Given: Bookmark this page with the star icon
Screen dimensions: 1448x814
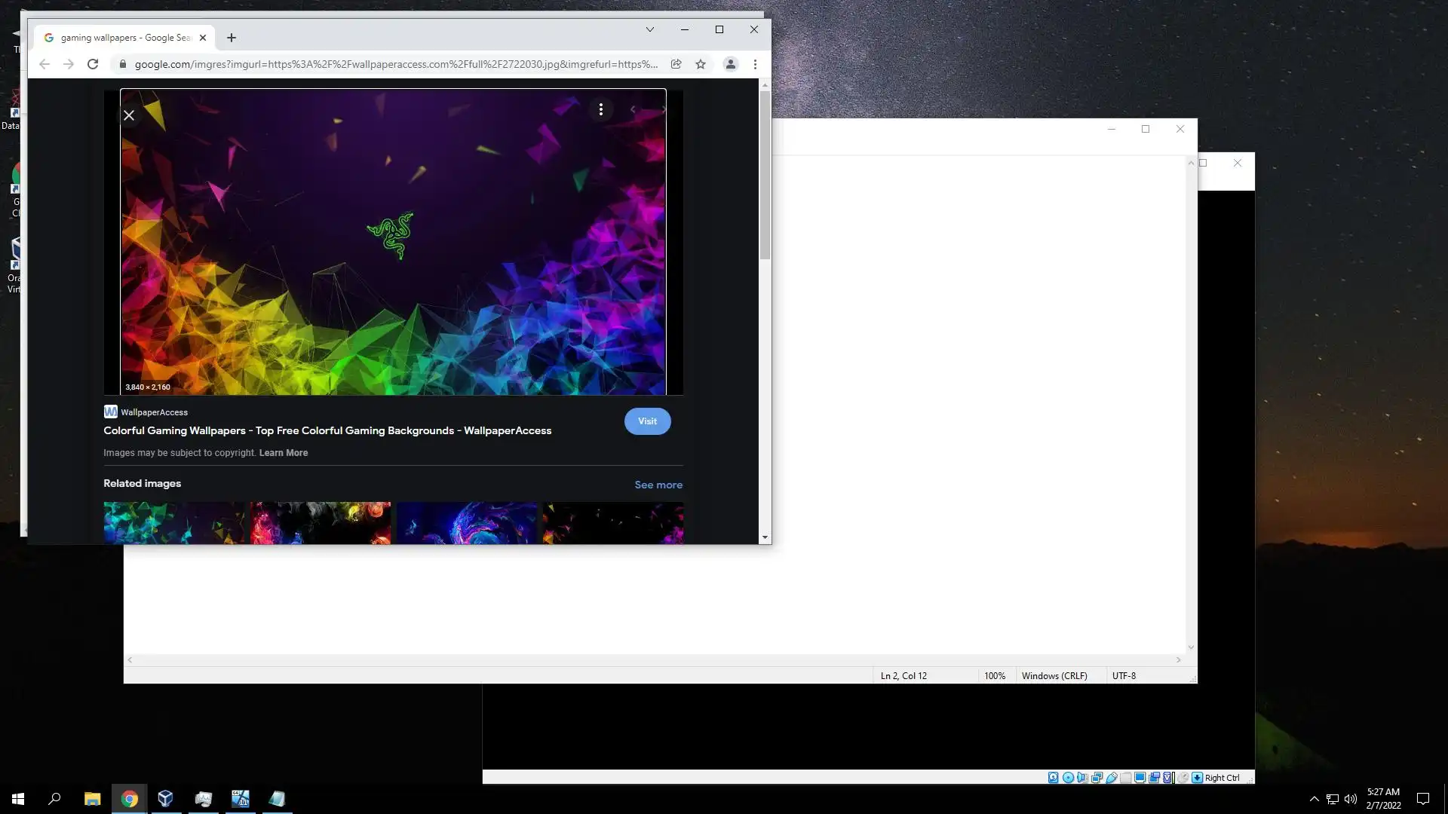Looking at the screenshot, I should pos(701,64).
